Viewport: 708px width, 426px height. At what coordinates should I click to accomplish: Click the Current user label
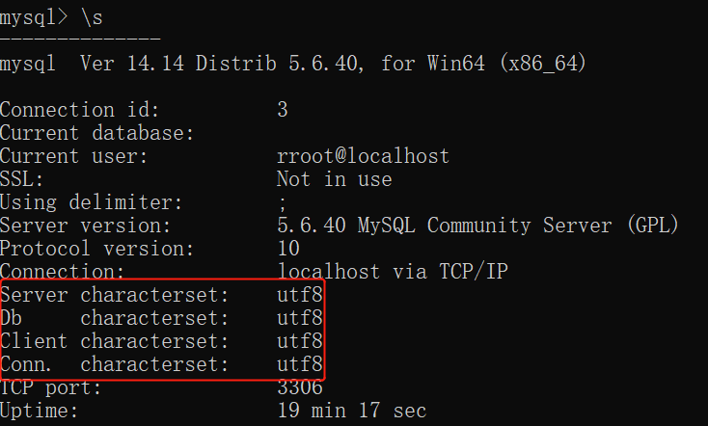point(74,156)
